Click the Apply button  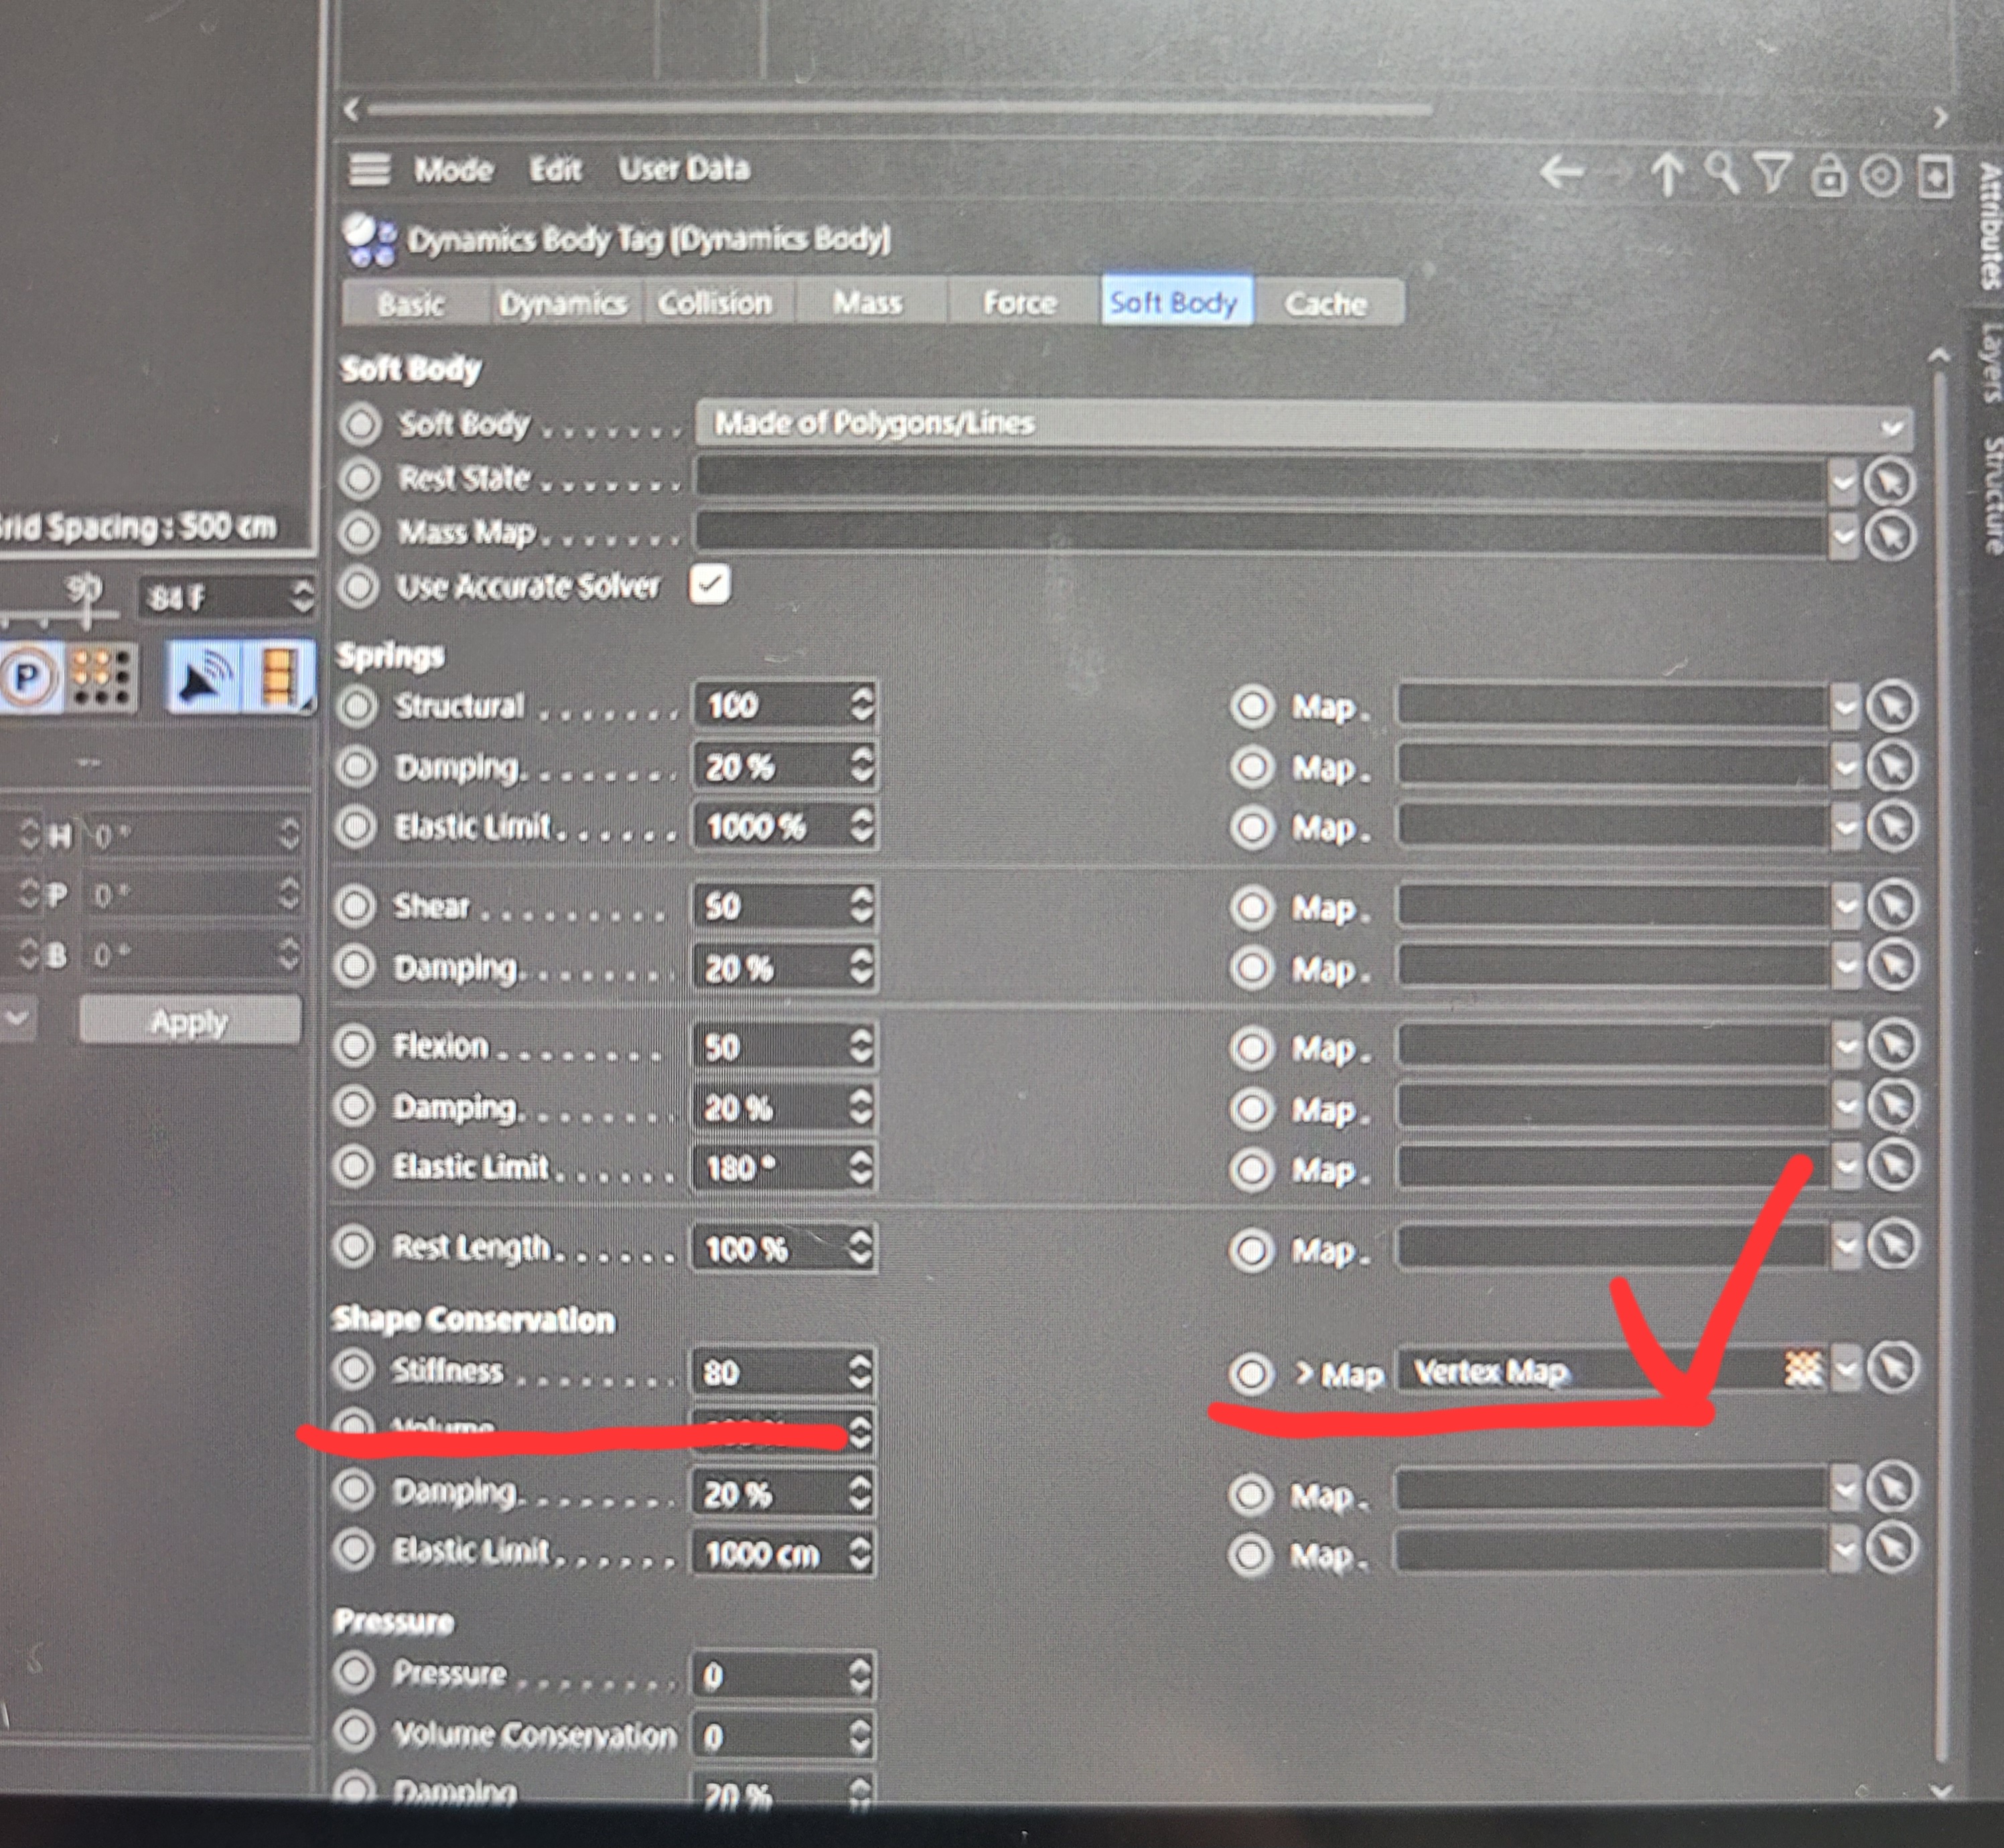click(x=190, y=1021)
